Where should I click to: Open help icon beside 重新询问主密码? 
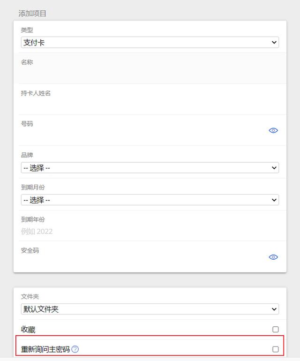(x=75, y=349)
